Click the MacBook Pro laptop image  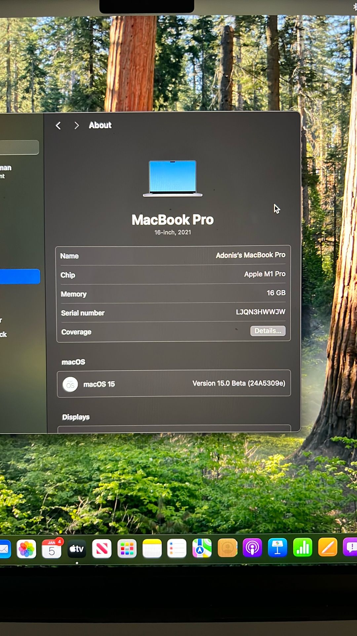pos(173,179)
